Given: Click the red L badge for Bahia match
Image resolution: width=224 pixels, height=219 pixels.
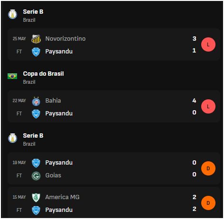Looking at the screenshot, I should coord(208,106).
